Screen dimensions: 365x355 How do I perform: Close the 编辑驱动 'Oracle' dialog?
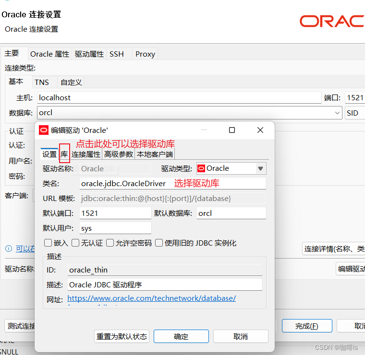260,130
